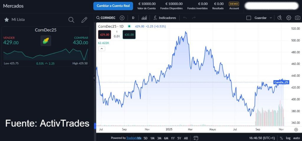Image resolution: width=302 pixels, height=141 pixels.
Task: Click the 430.00 buy button on chart
Action: pyautogui.click(x=129, y=35)
